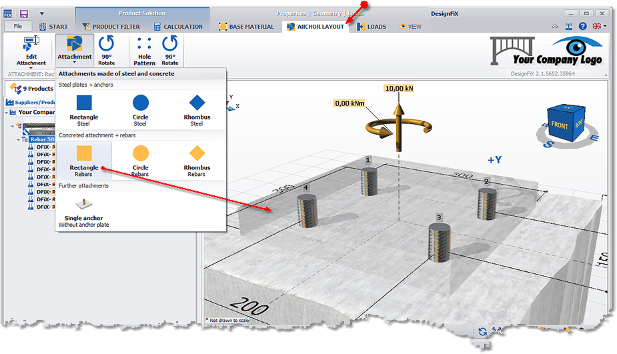The image size is (617, 354).
Task: Pick Circle Rebars concreted attachment
Action: point(141,161)
